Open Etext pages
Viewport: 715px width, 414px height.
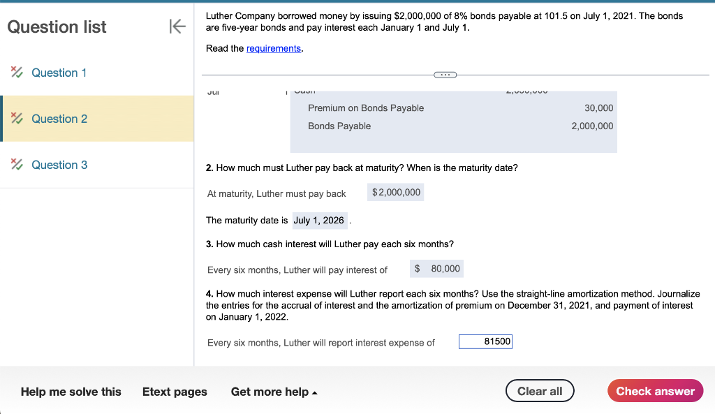coord(175,392)
